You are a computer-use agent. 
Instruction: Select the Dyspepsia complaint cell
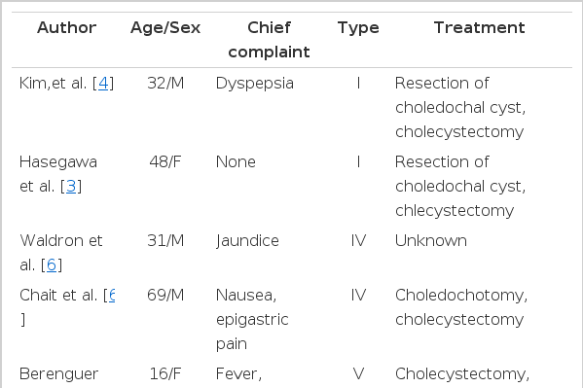click(255, 84)
